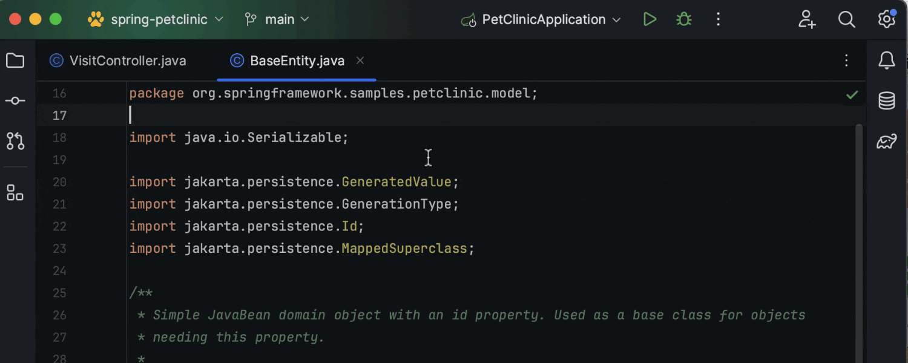908x363 pixels.
Task: Start a Code With Me session
Action: click(x=807, y=19)
